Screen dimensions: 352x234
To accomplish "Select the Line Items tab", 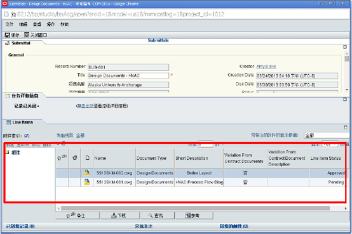I will [22, 122].
